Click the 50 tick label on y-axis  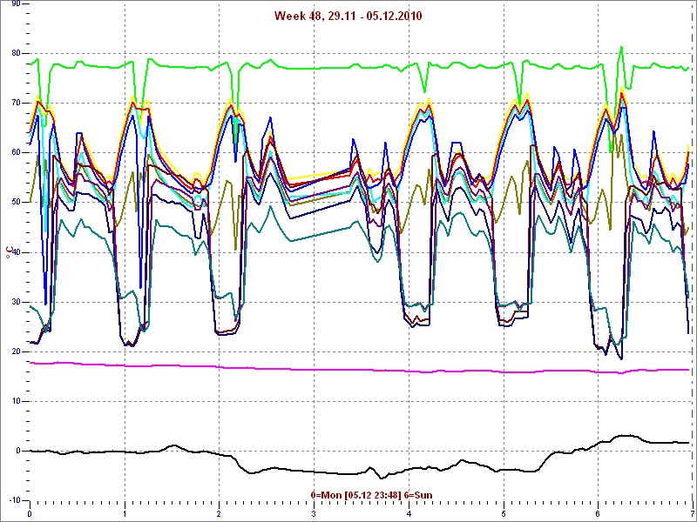click(15, 202)
